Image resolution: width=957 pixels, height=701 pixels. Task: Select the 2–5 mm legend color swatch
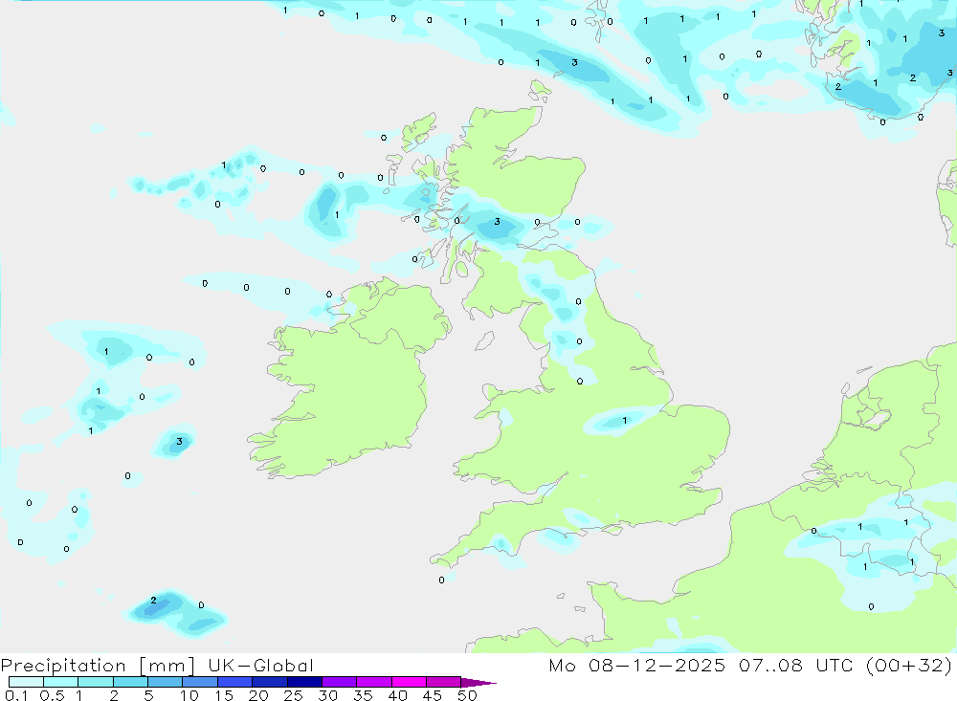tap(130, 682)
